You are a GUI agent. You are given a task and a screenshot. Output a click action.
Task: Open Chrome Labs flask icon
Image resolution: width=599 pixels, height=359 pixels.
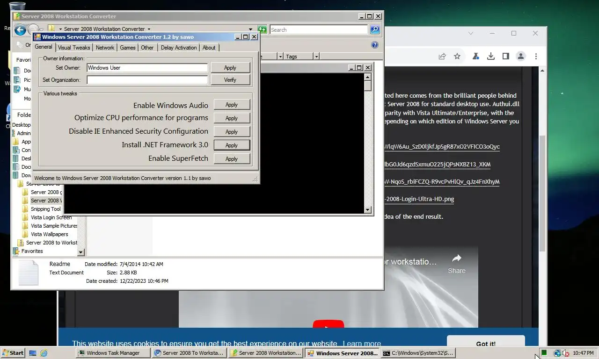[x=475, y=56]
